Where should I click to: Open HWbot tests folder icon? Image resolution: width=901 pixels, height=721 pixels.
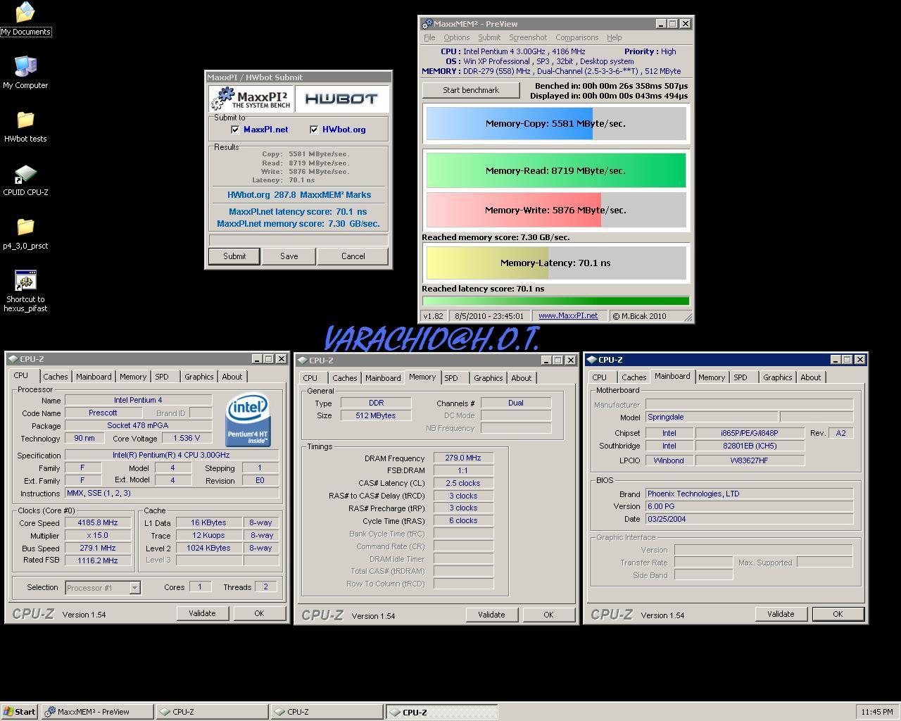pyautogui.click(x=25, y=126)
